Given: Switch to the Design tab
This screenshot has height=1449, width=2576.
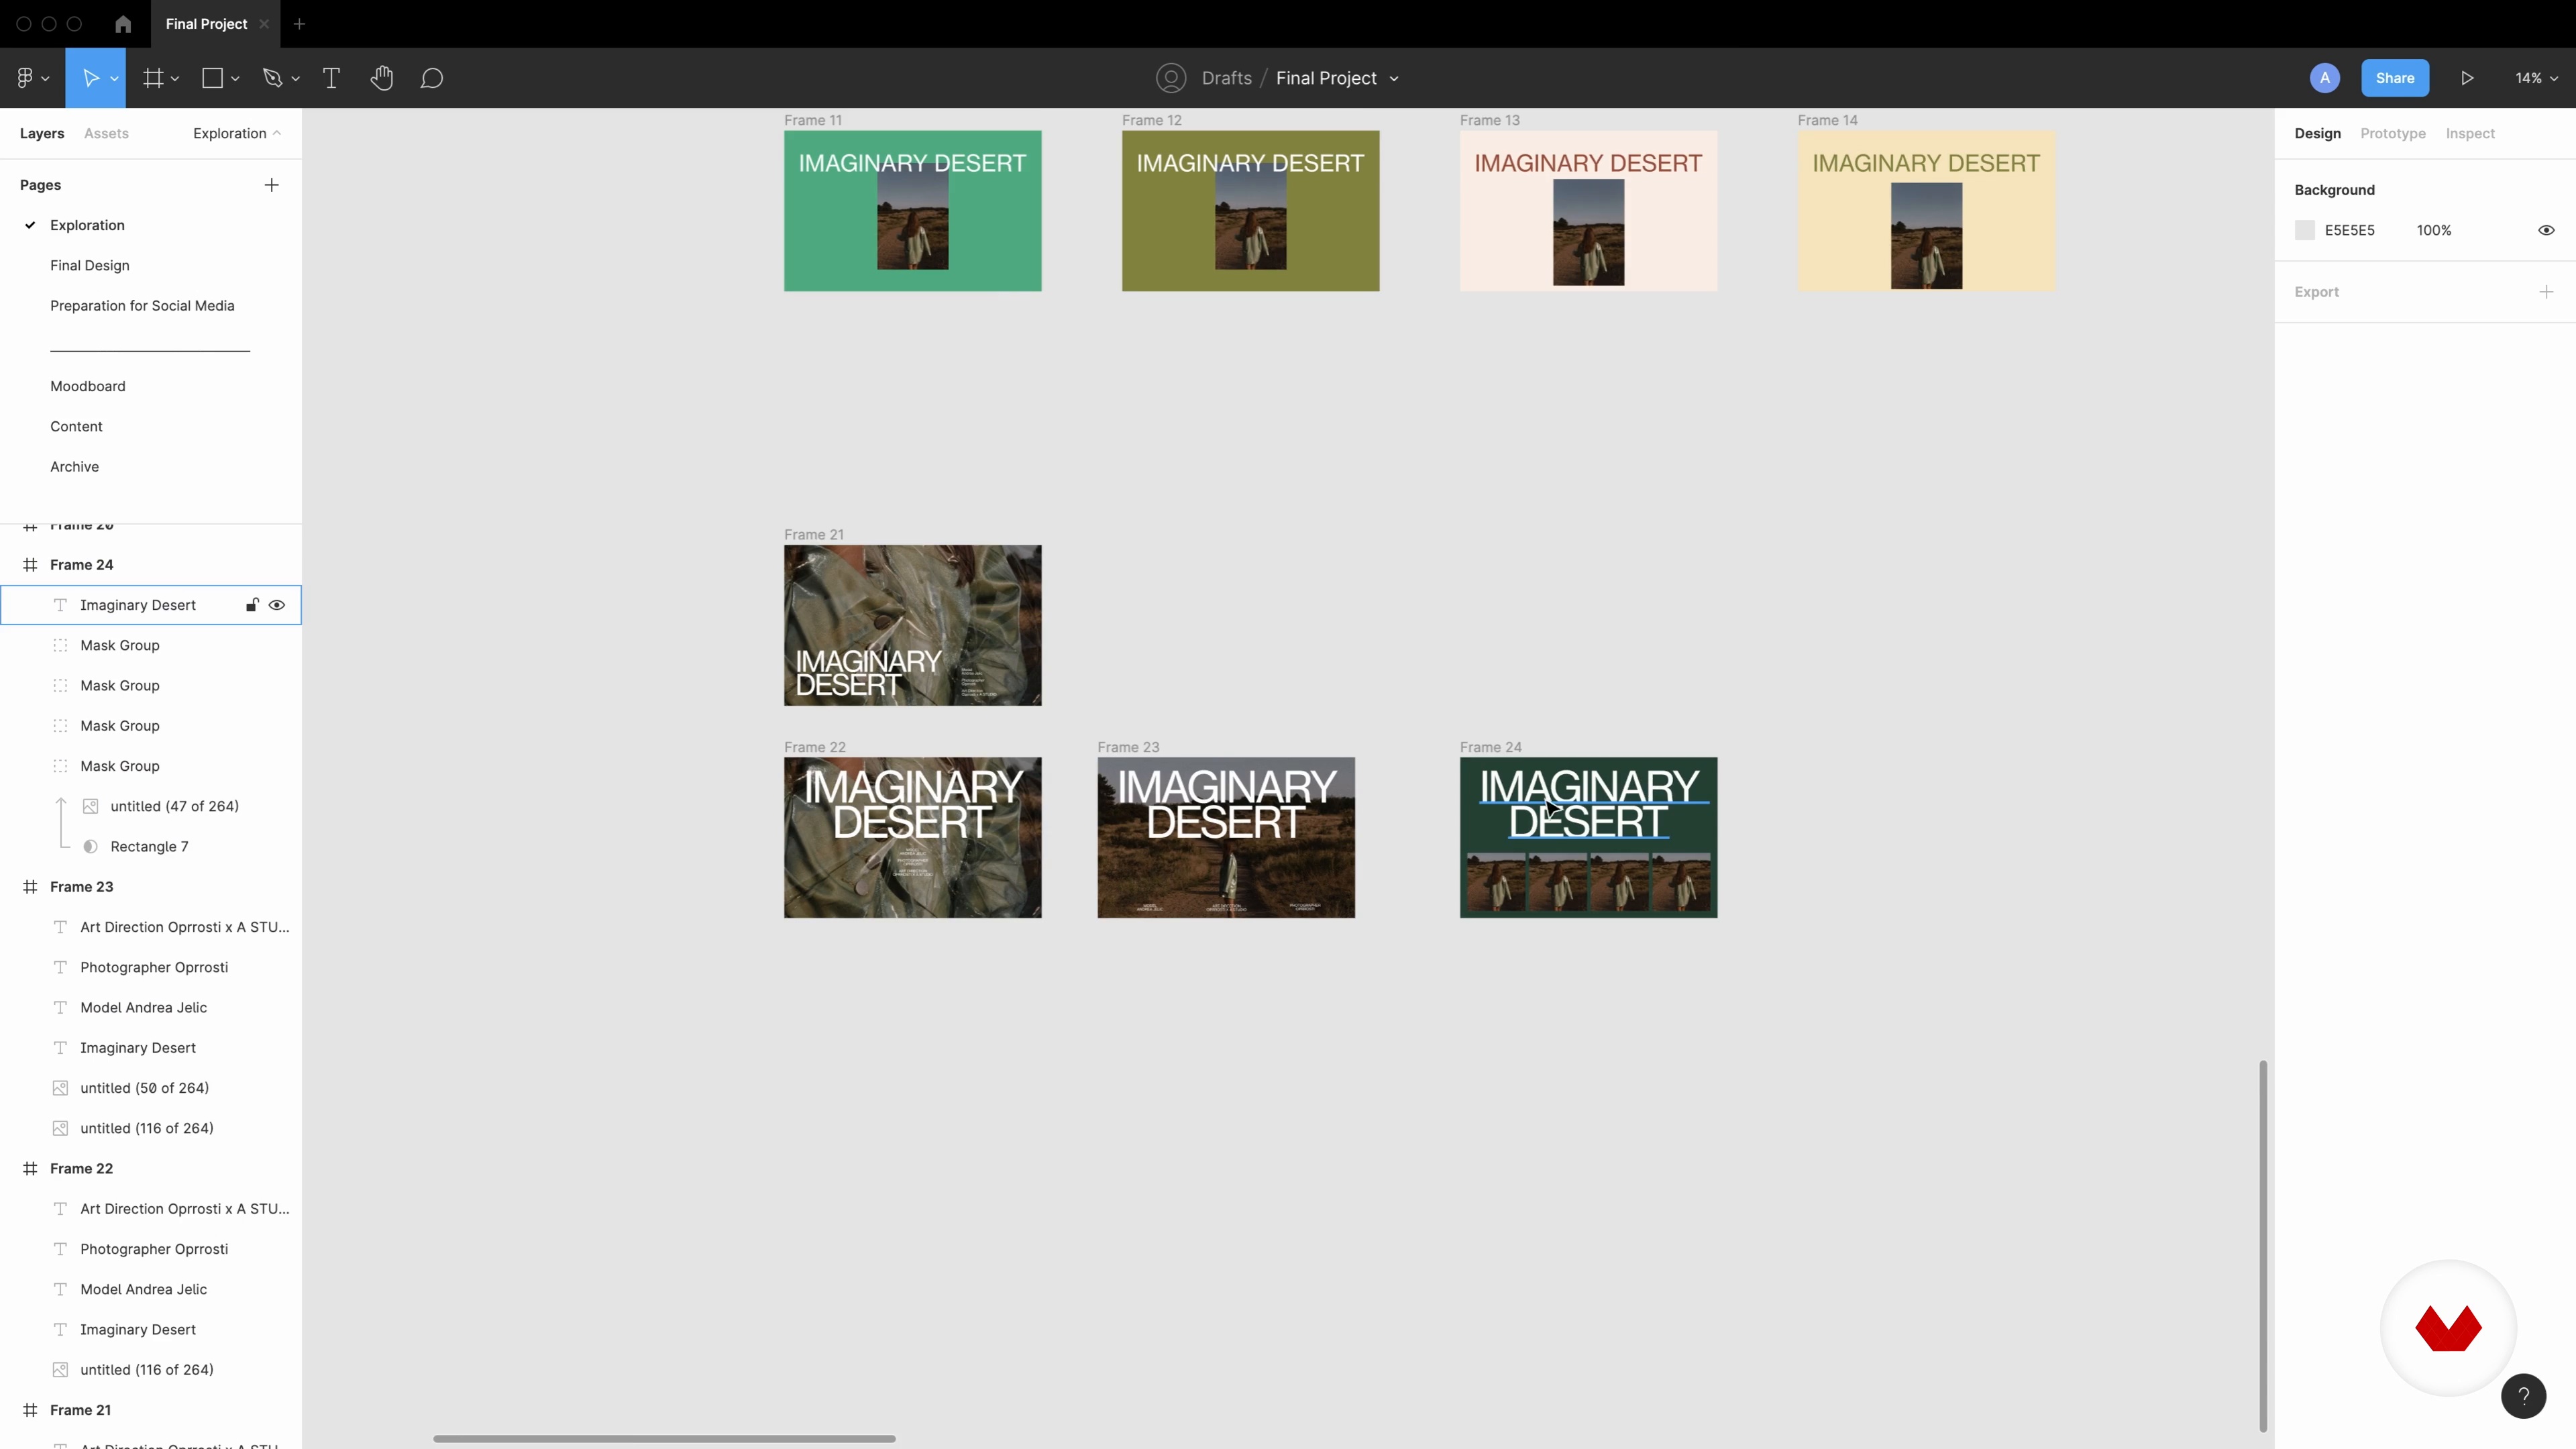Looking at the screenshot, I should click(2317, 133).
